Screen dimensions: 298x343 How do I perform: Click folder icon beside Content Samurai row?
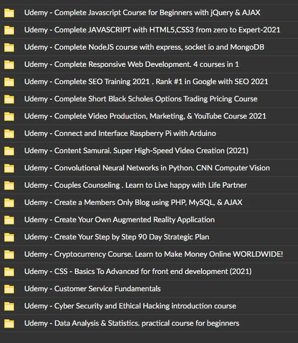click(9, 151)
